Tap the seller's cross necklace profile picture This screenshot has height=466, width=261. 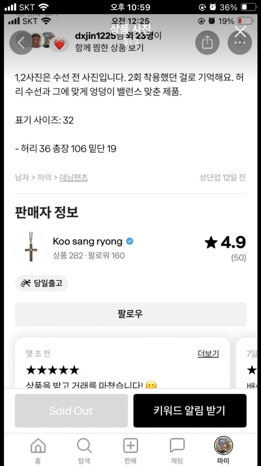pos(31,248)
